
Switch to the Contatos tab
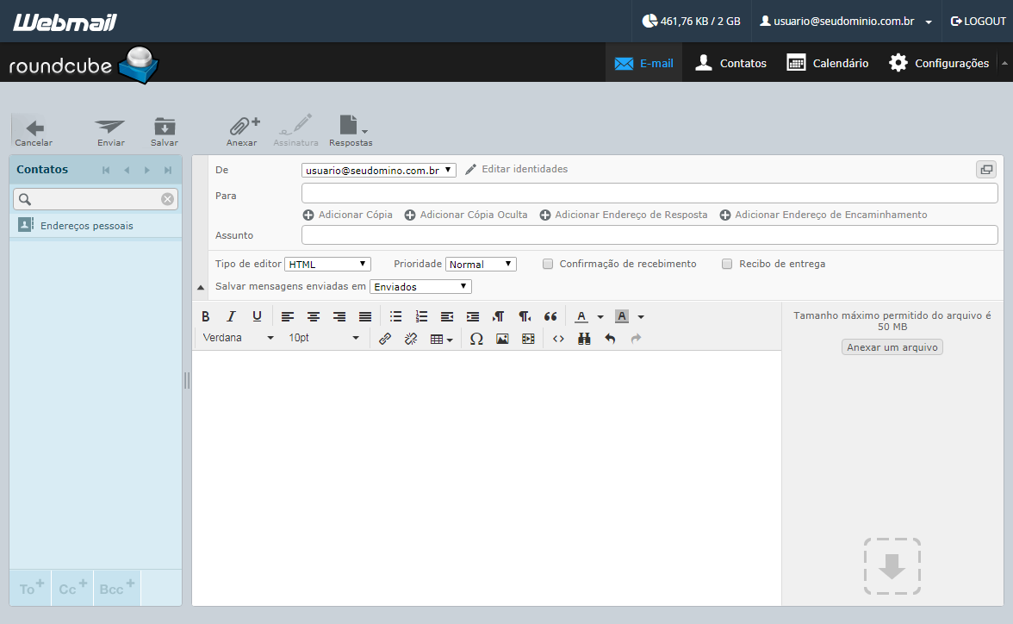[730, 63]
